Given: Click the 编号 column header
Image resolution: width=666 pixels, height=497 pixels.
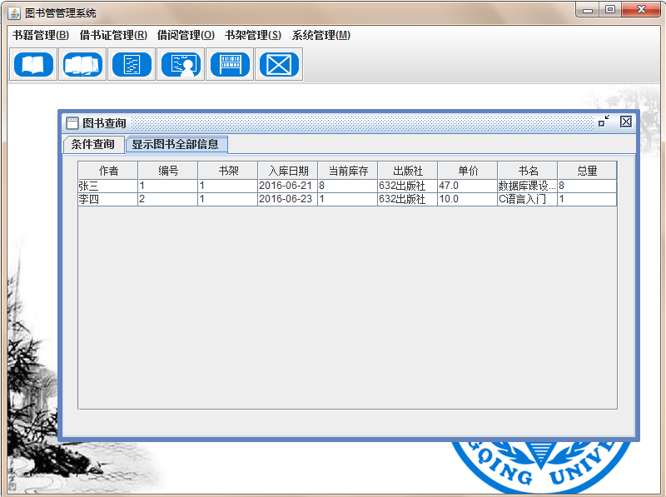Looking at the screenshot, I should 168,171.
